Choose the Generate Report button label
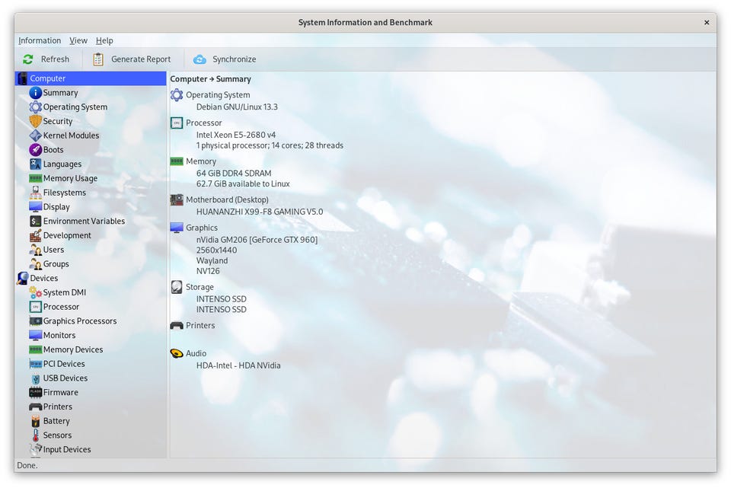The width and height of the screenshot is (731, 488). tap(141, 59)
